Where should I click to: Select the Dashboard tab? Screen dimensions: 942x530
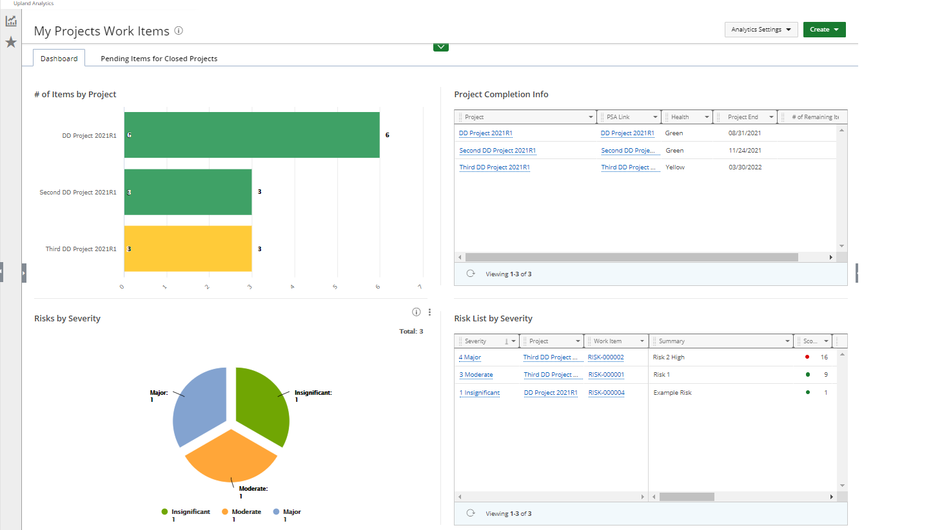tap(59, 59)
